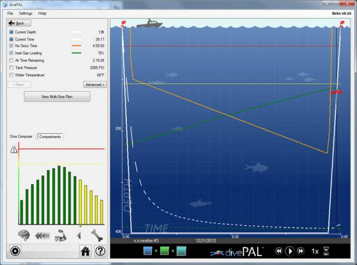Click the 2:19:26 air time value
The image size is (357, 265).
(98, 60)
